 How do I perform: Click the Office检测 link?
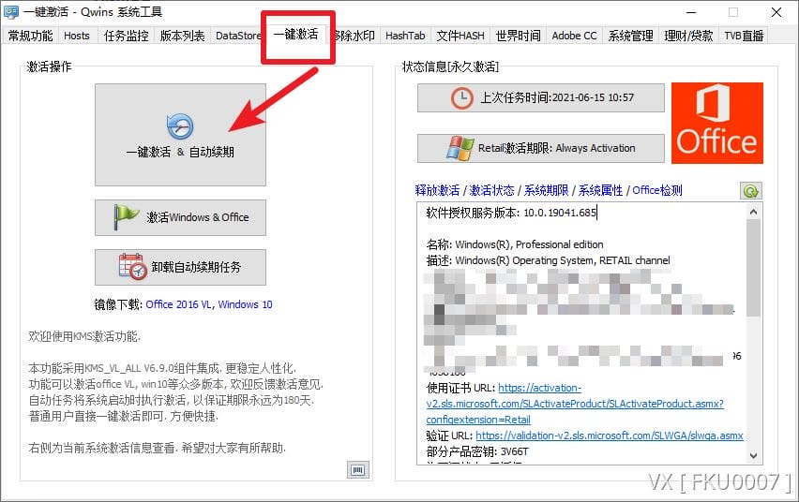coord(657,190)
